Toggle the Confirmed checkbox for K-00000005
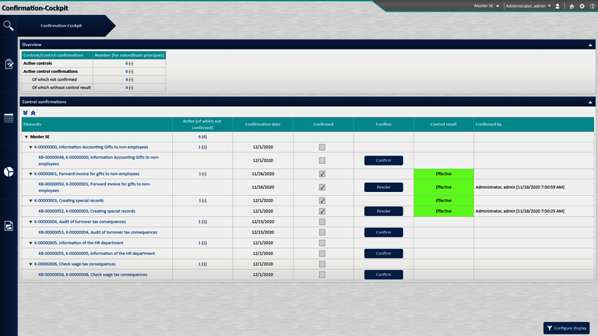Image resolution: width=598 pixels, height=336 pixels. pyautogui.click(x=322, y=243)
